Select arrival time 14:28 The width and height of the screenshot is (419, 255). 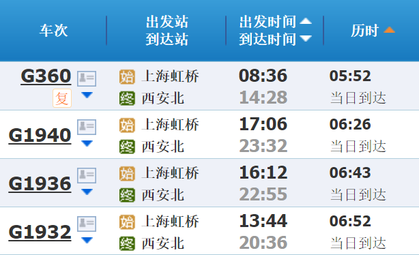tap(263, 97)
